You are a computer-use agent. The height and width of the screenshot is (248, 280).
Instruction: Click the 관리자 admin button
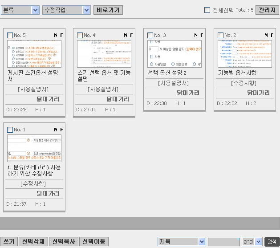point(267,10)
